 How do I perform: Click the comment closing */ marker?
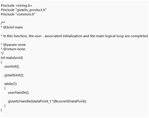click(x=2, y=53)
